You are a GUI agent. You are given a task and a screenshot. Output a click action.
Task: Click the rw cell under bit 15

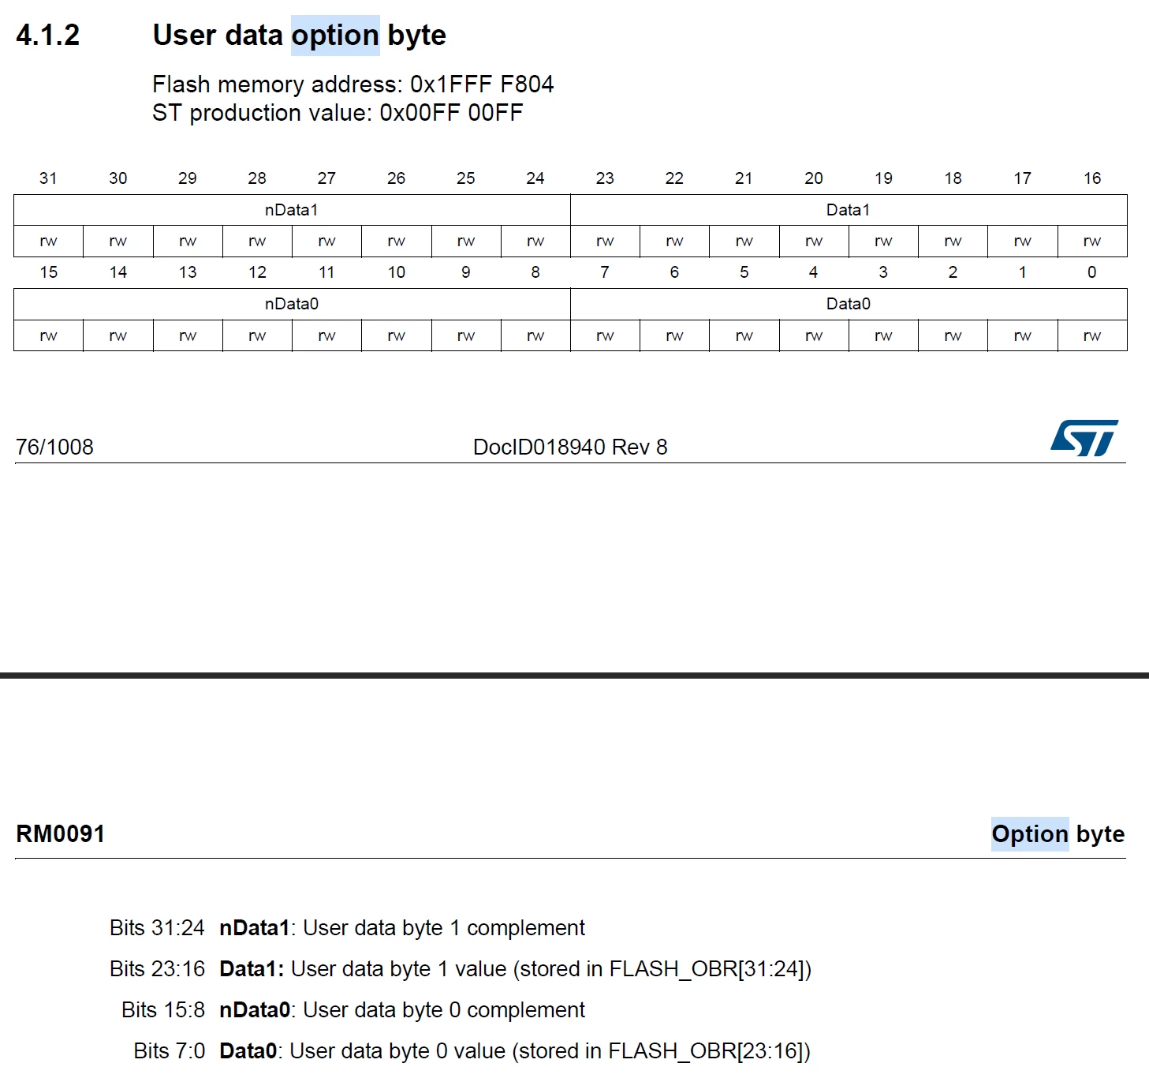pyautogui.click(x=48, y=335)
